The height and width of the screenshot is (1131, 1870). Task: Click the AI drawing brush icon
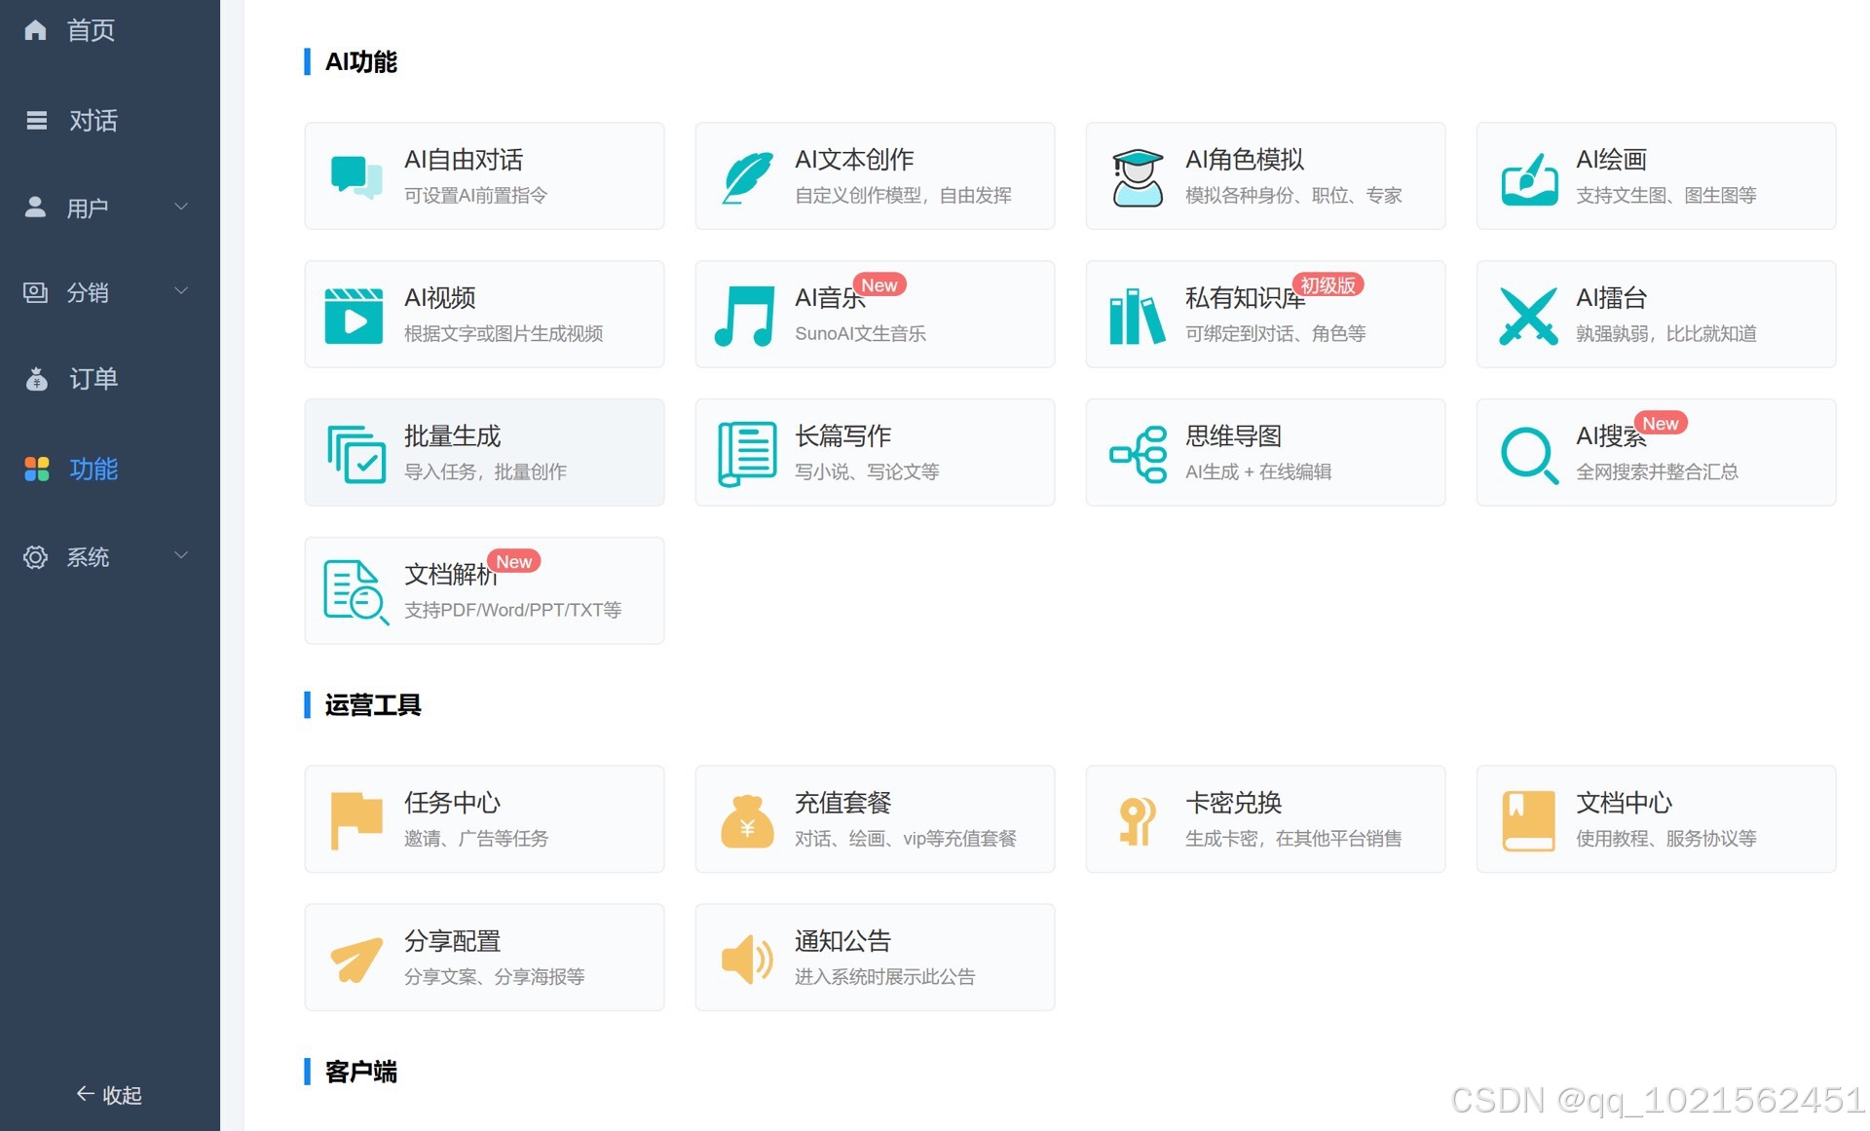coord(1528,178)
